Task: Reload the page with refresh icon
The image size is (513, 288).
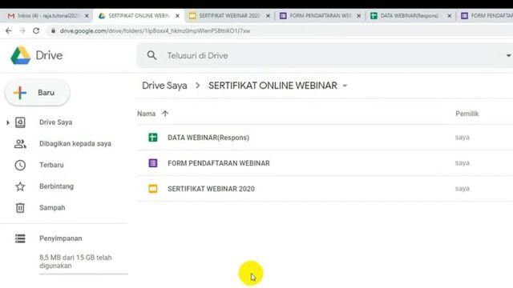Action: pyautogui.click(x=36, y=30)
